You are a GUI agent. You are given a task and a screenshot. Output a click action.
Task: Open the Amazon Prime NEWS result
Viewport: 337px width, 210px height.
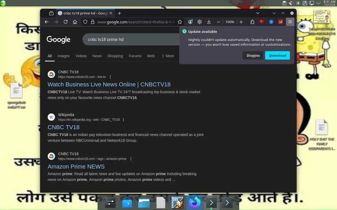pyautogui.click(x=76, y=166)
